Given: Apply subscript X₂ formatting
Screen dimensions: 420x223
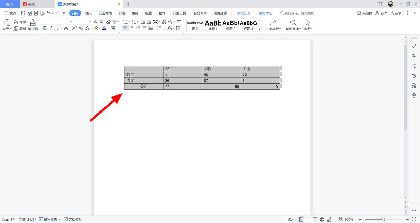Looking at the screenshot, I should tap(81, 28).
